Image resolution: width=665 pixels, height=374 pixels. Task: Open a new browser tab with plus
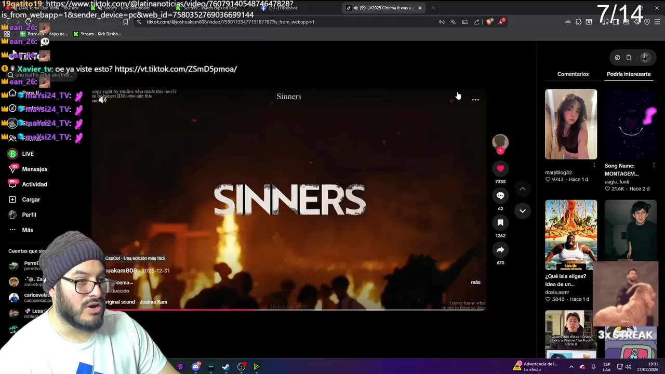[433, 8]
